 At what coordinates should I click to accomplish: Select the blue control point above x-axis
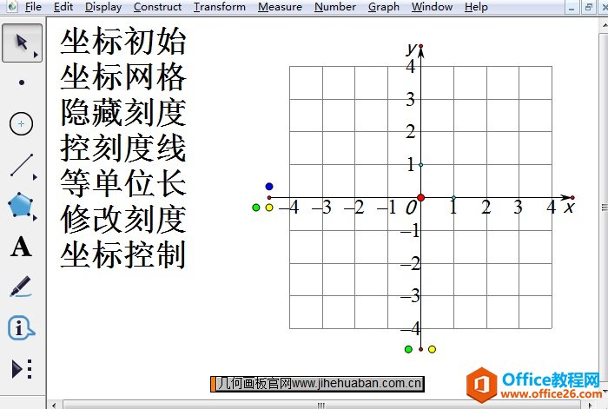coord(269,187)
